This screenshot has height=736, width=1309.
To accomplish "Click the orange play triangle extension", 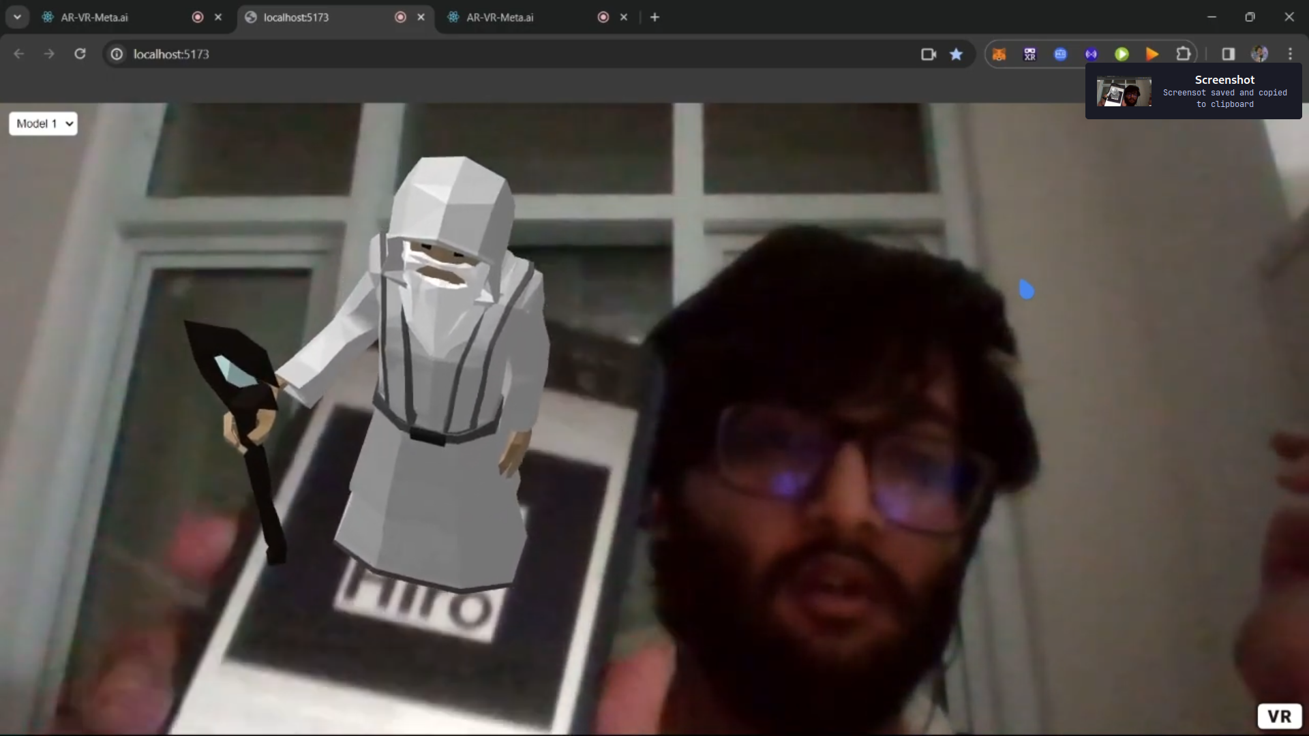I will click(1152, 55).
